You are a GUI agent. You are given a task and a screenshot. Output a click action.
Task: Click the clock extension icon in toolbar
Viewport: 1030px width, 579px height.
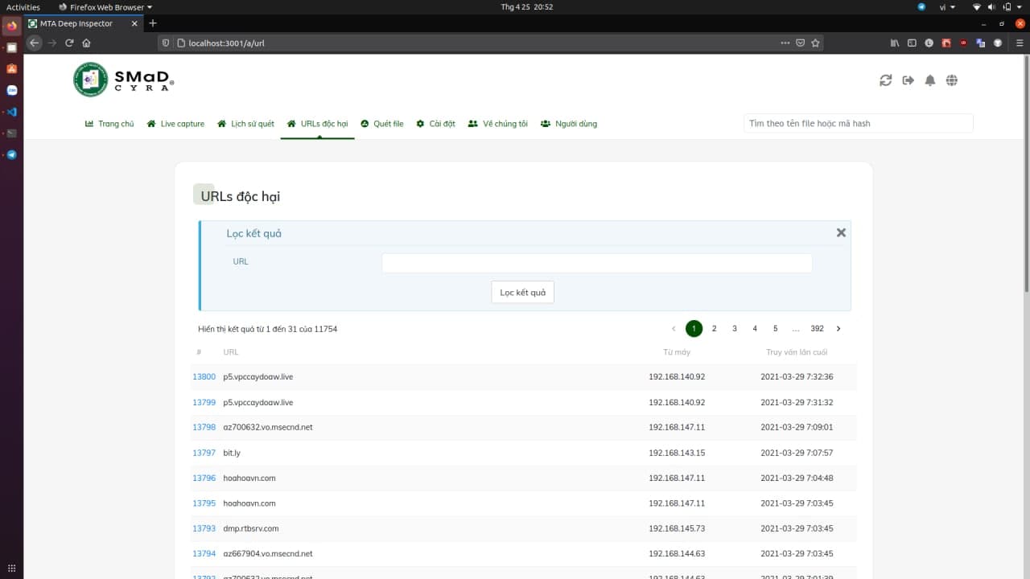click(929, 43)
